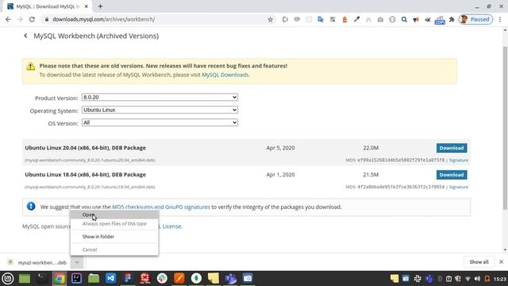
Task: Close the MySQL Download tab
Action: 87,6
